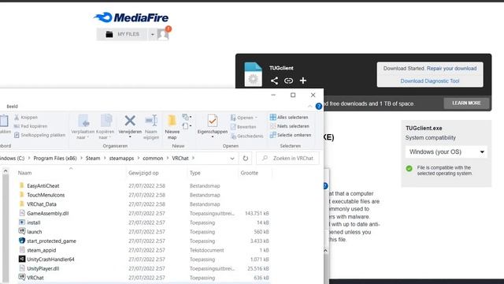Open the Download Diagnostic Tool link
Screen dimensions: 504x284
[x=430, y=80]
